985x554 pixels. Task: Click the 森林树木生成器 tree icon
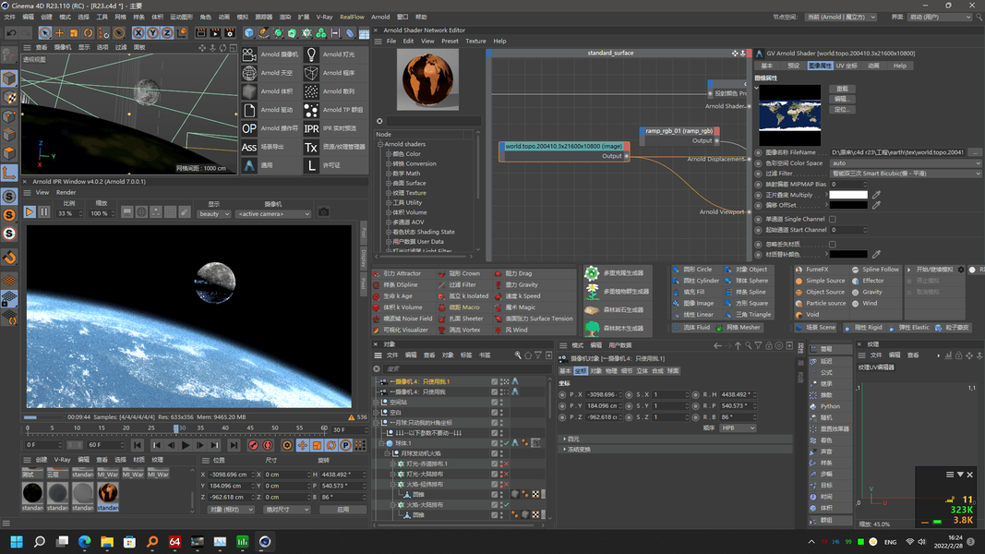tap(592, 328)
